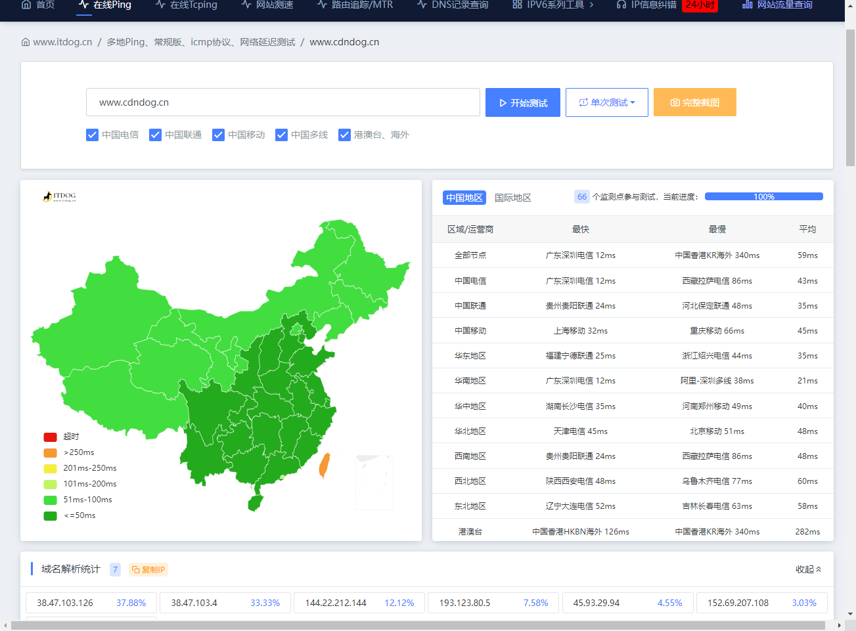
Task: Uncheck the 港澳台、海外 checkbox
Action: coord(345,135)
